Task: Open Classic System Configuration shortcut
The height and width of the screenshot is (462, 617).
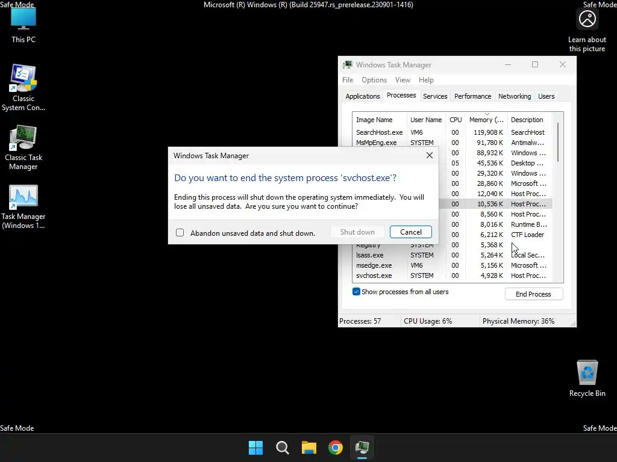Action: click(23, 87)
